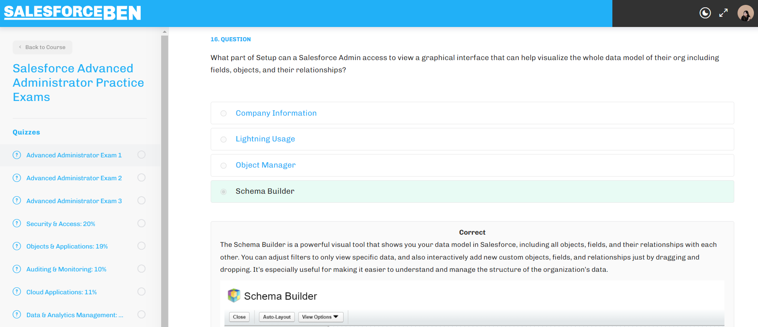Click completion circle for Advanced Administrator Exam 3
The width and height of the screenshot is (758, 327).
[x=142, y=201]
